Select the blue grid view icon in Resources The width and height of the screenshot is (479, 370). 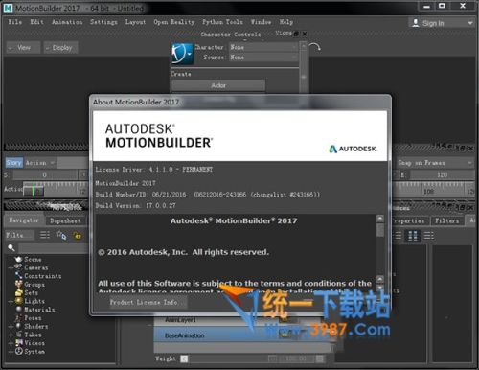tap(413, 236)
